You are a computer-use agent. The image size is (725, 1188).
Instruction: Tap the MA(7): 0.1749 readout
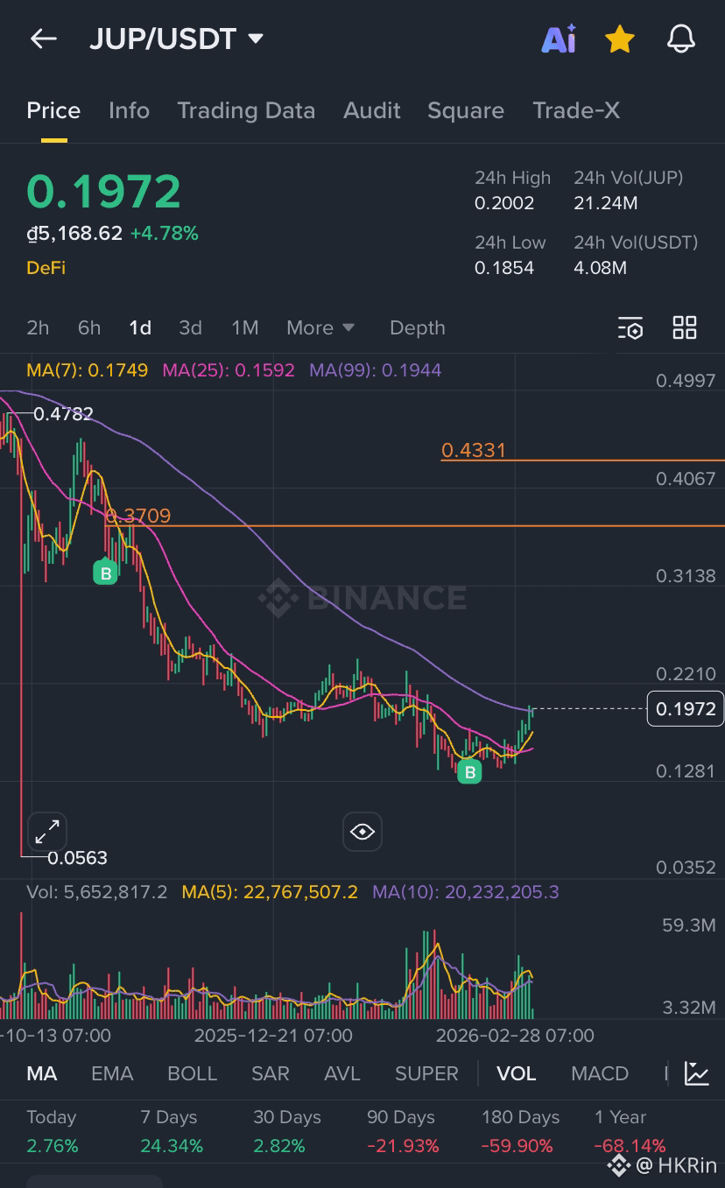[88, 370]
